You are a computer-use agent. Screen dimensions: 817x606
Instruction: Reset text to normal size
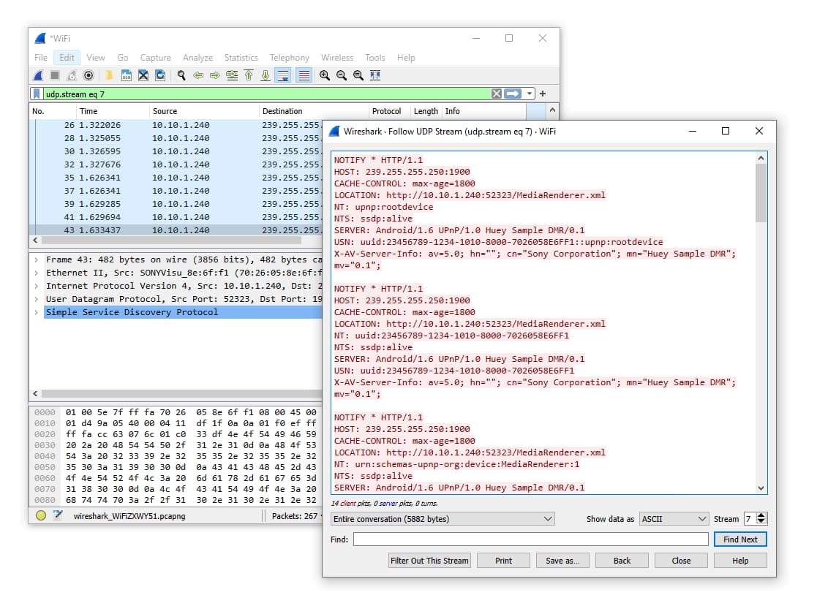coord(358,75)
